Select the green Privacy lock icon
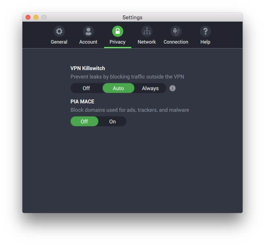Viewport: 265px width, 245px height. click(x=118, y=31)
